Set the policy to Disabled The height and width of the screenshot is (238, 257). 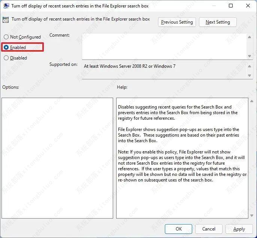pyautogui.click(x=6, y=58)
